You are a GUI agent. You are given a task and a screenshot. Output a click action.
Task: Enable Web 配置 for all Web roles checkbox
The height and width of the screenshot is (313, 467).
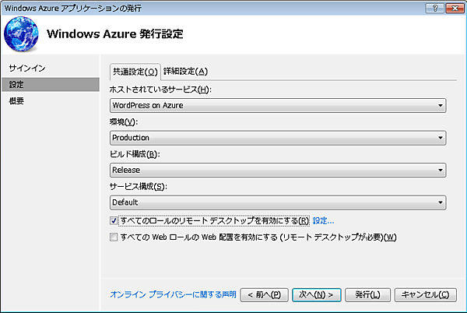115,237
